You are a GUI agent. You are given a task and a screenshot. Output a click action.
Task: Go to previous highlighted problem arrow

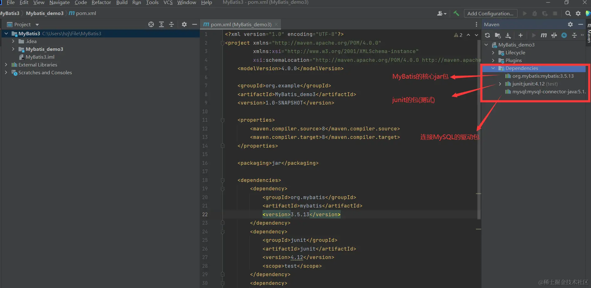pos(468,35)
